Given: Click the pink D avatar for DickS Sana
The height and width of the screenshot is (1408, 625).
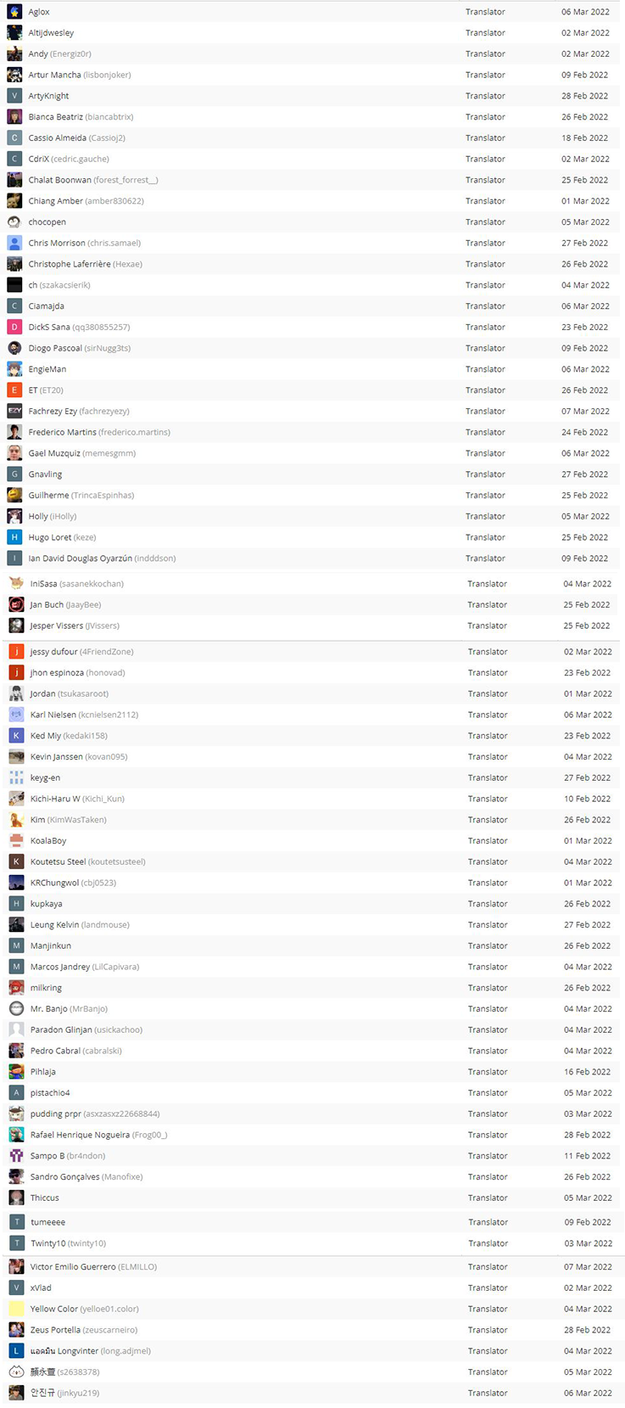Looking at the screenshot, I should pyautogui.click(x=14, y=328).
